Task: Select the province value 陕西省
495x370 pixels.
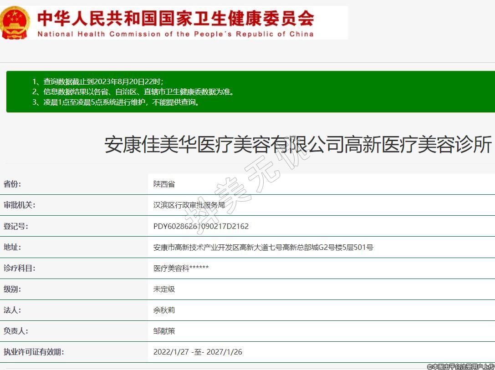Action: 164,184
